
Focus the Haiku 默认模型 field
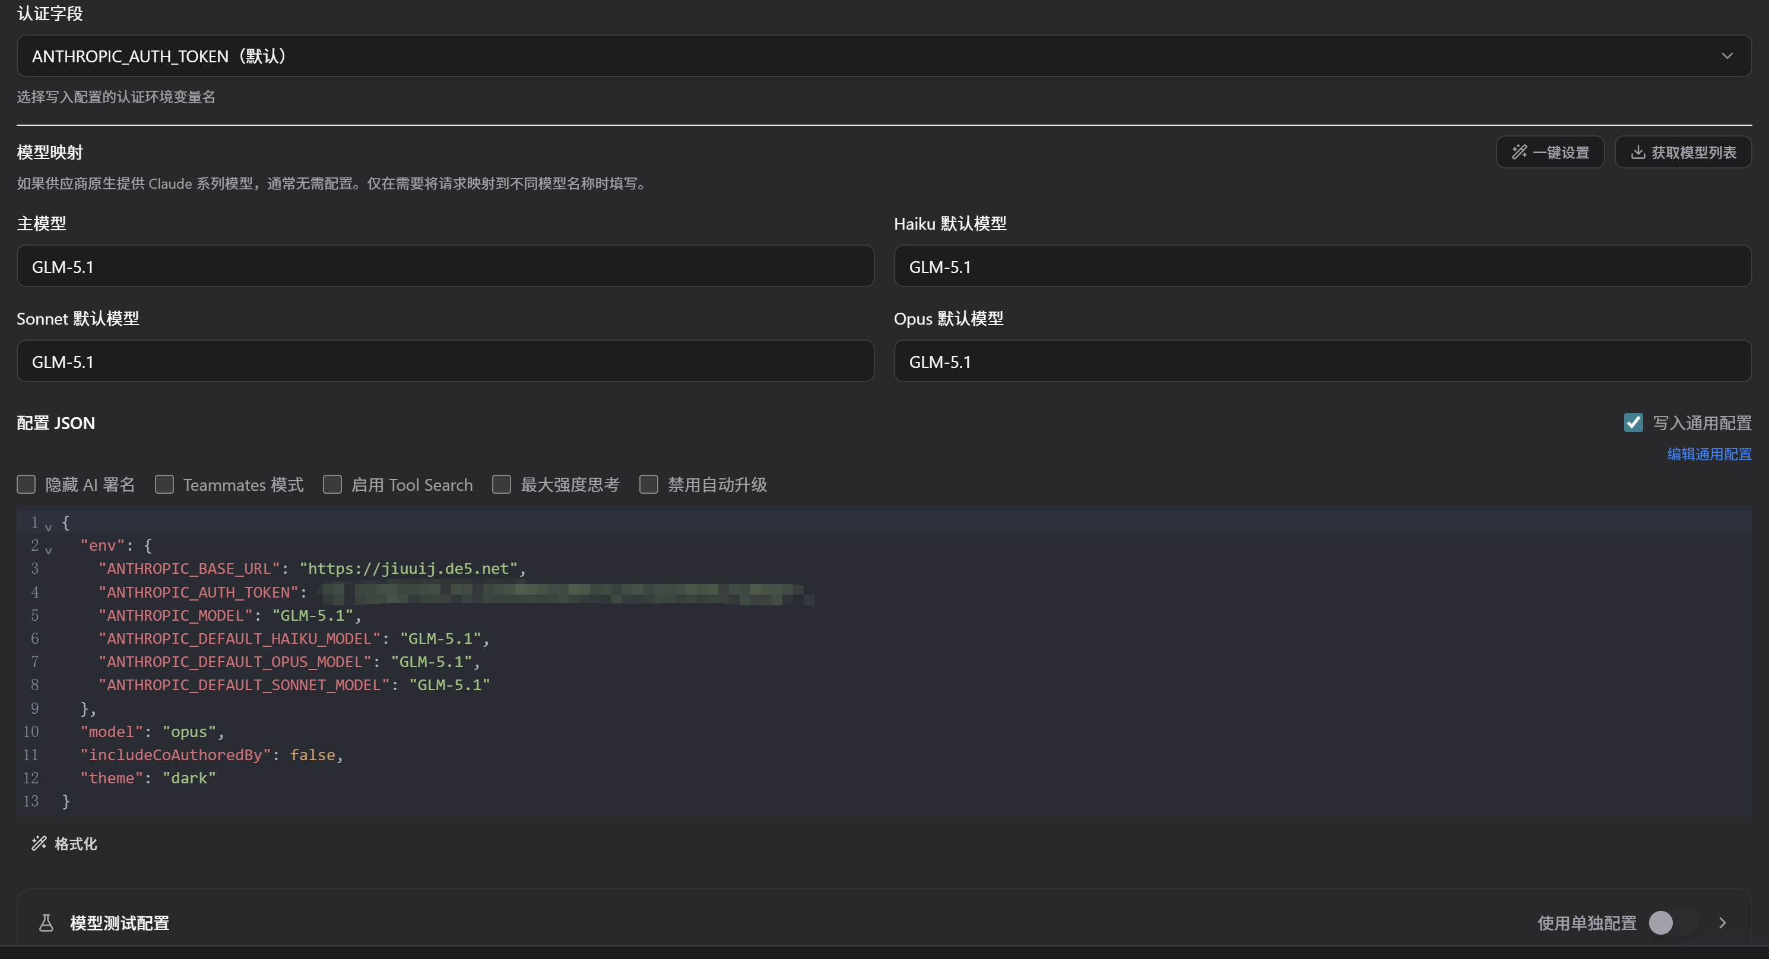click(x=1323, y=266)
